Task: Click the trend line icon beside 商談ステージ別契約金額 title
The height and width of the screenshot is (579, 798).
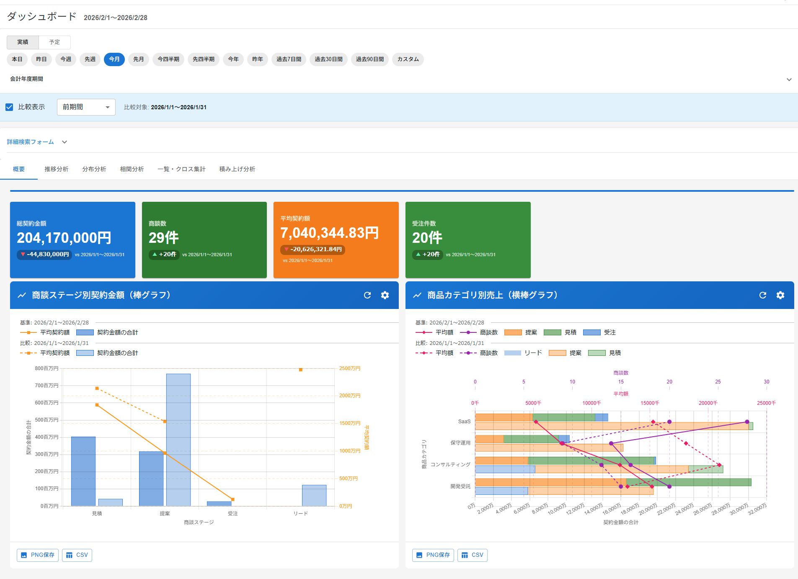Action: coord(22,296)
